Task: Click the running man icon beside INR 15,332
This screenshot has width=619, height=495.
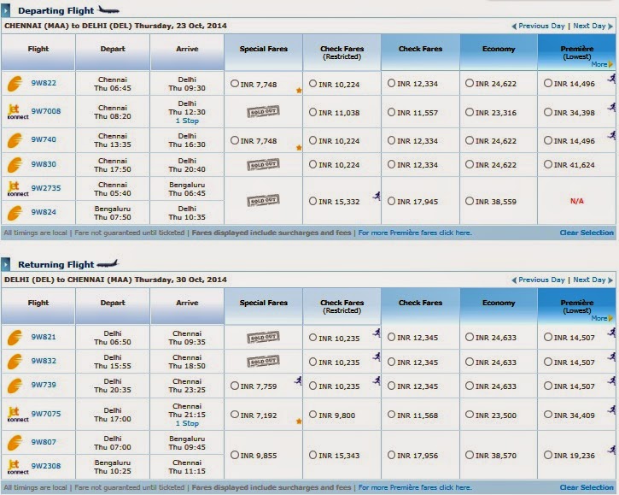Action: [x=377, y=195]
